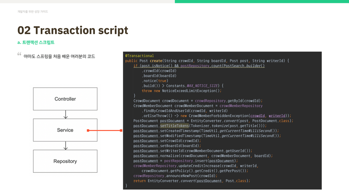The image size is (349, 196).
Task: Select the Controller box in the diagram
Action: 65,99
